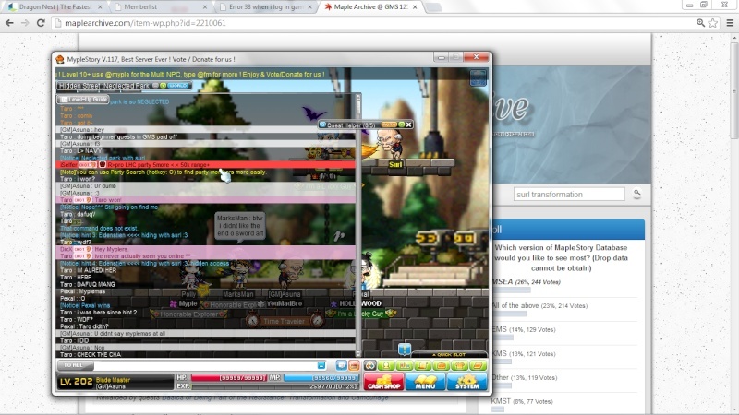Close the Quest Helper panel

[409, 125]
